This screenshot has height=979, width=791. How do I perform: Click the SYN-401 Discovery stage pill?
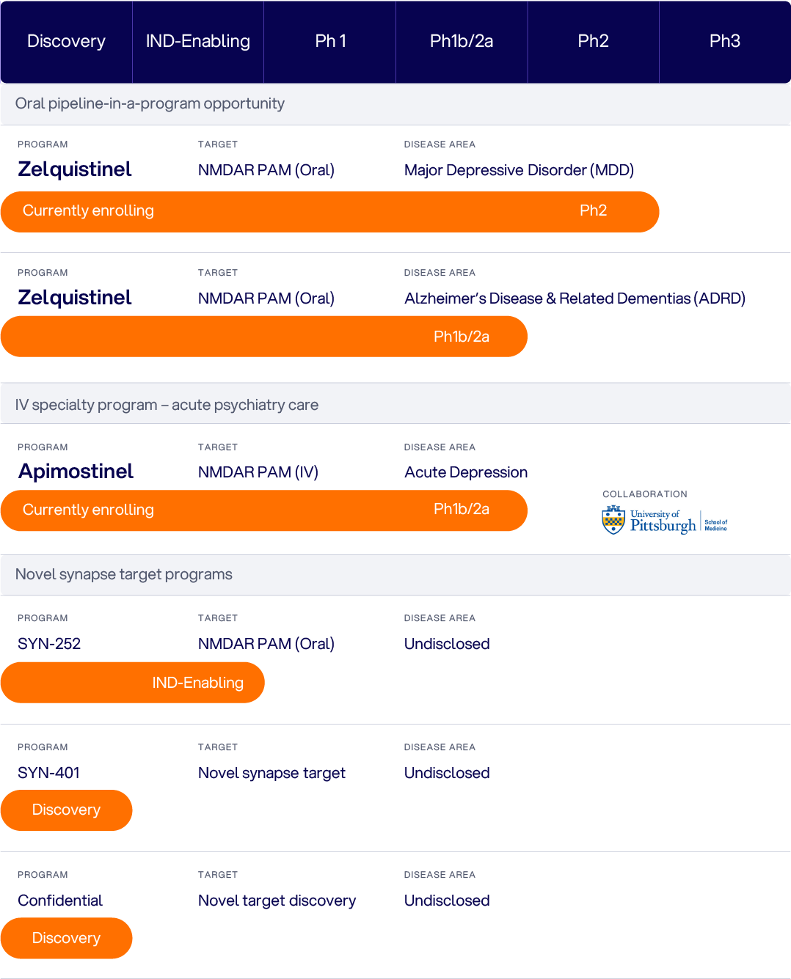pyautogui.click(x=66, y=810)
